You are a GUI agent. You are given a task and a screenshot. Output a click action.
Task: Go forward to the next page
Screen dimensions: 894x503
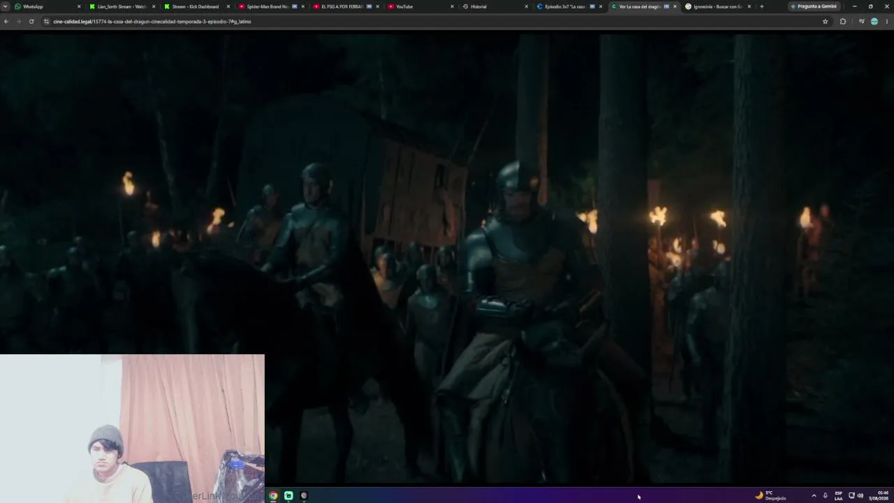(x=19, y=22)
